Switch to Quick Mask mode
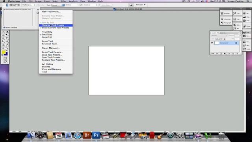 5,58
